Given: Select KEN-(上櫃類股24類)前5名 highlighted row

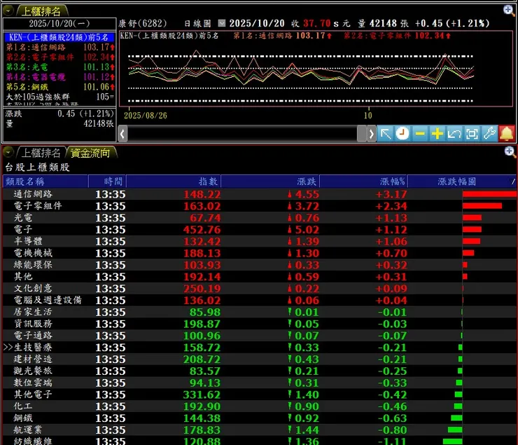Looking at the screenshot, I should coord(59,37).
